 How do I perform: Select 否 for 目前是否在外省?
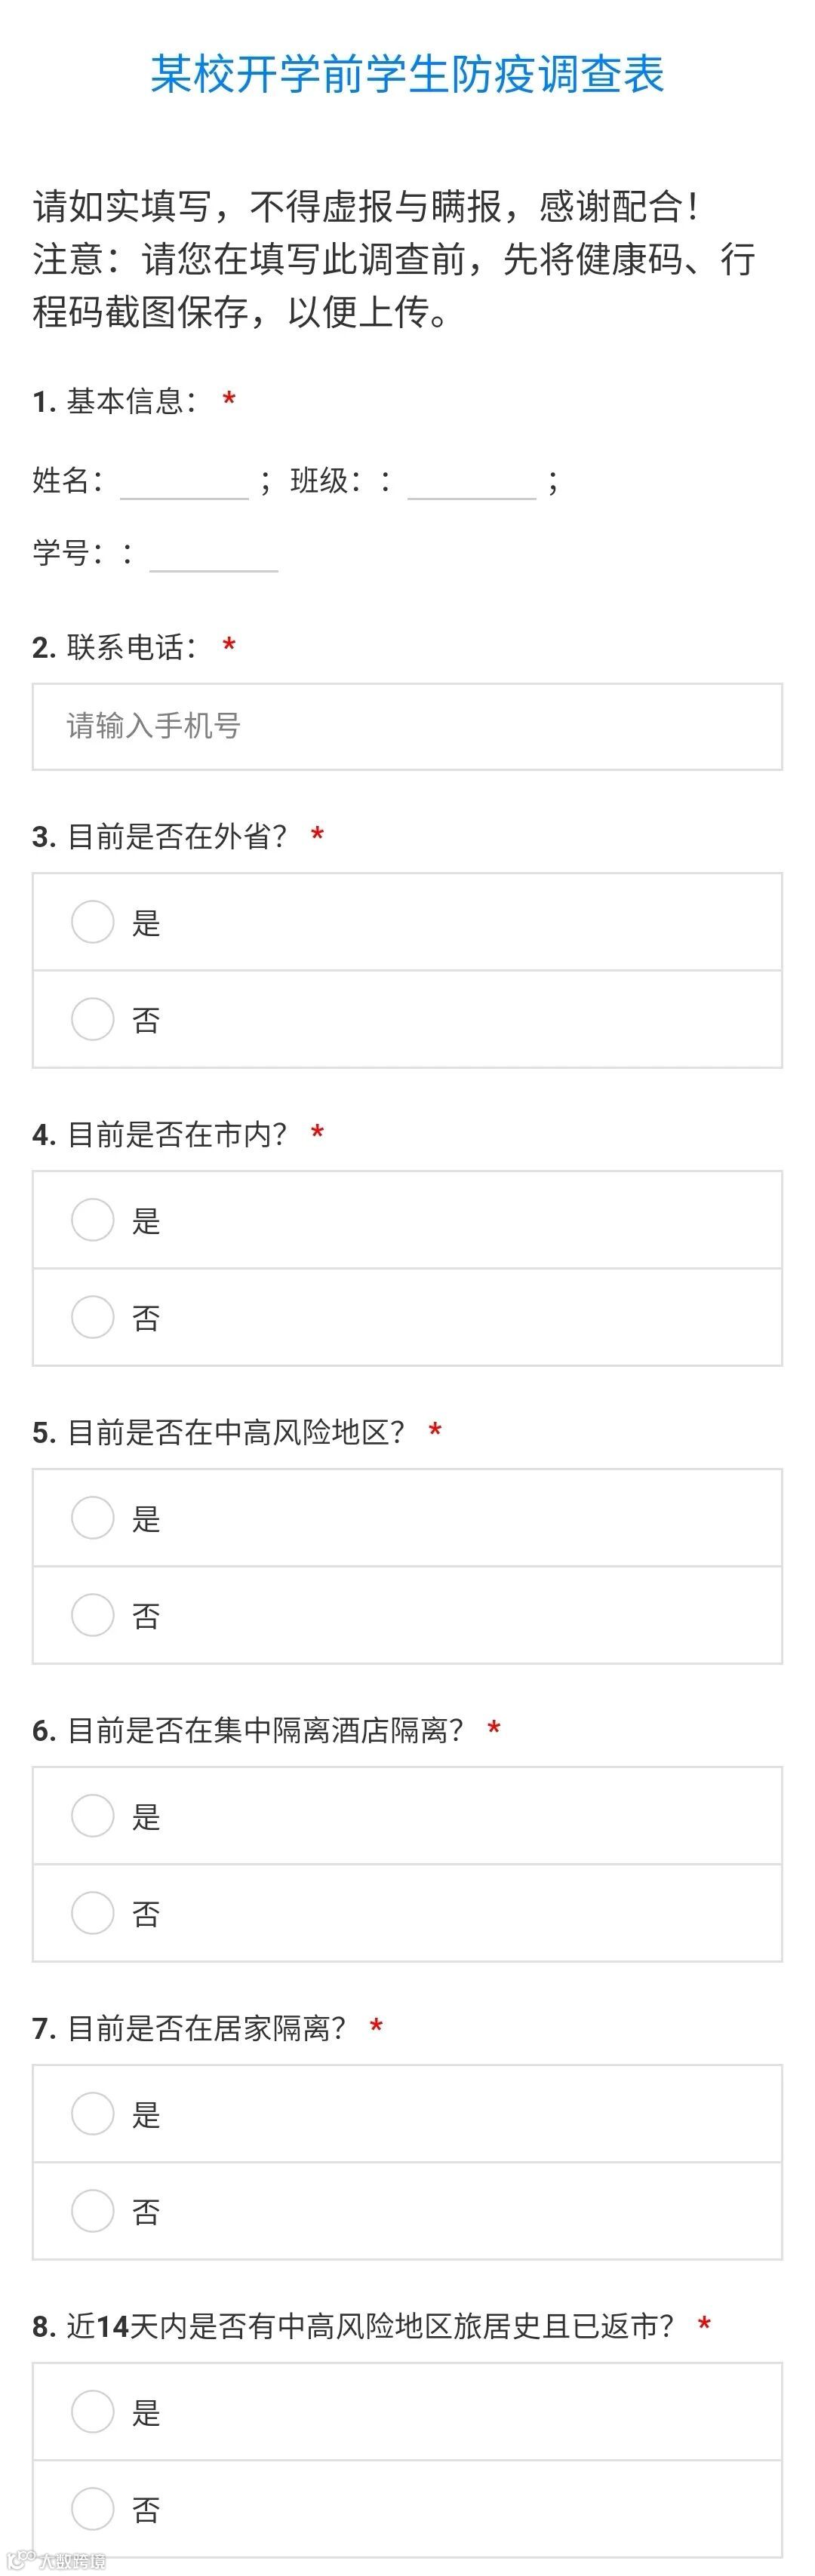(93, 1018)
